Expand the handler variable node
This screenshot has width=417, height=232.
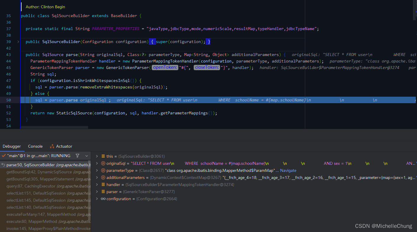(x=97, y=185)
